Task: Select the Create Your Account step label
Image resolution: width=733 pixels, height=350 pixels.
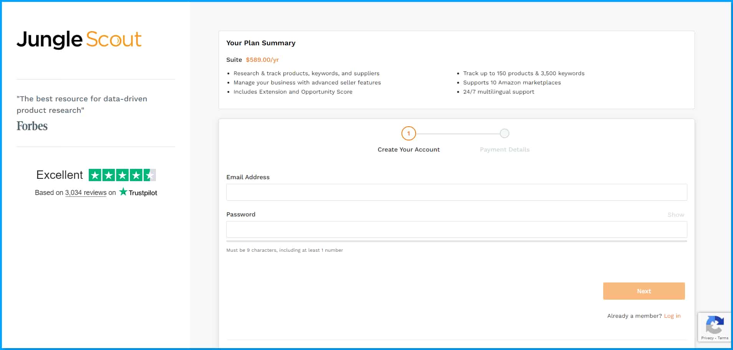Action: pos(408,150)
